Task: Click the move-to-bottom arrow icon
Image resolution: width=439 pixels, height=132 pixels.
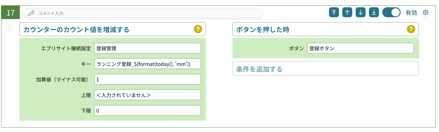Action: pos(374,13)
